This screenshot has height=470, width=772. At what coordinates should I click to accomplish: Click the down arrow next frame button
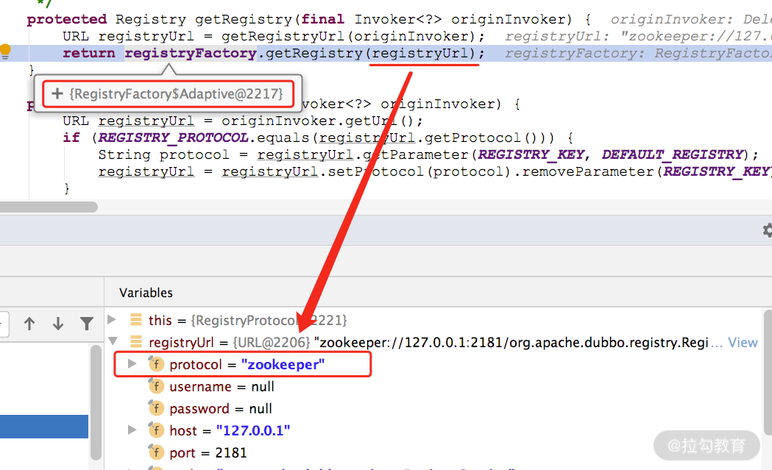point(58,324)
